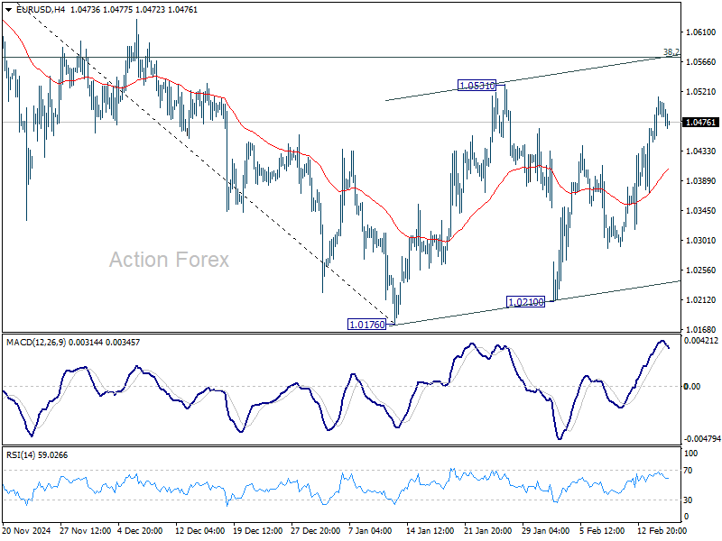This screenshot has height=541, width=722.
Task: Click the 20 Nov 2024 date label
Action: [x=27, y=530]
